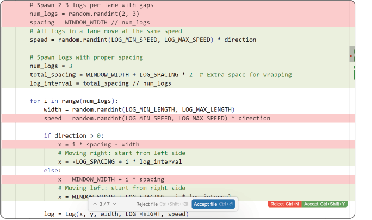The image size is (372, 220).
Task: Click line "log_interval = total_spacing // num_logs"
Action: pyautogui.click(x=101, y=83)
